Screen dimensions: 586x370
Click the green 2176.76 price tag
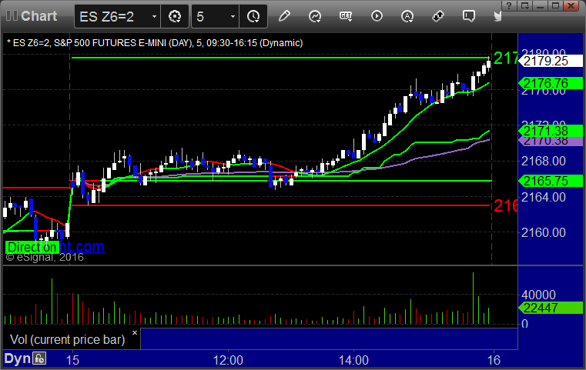(551, 83)
